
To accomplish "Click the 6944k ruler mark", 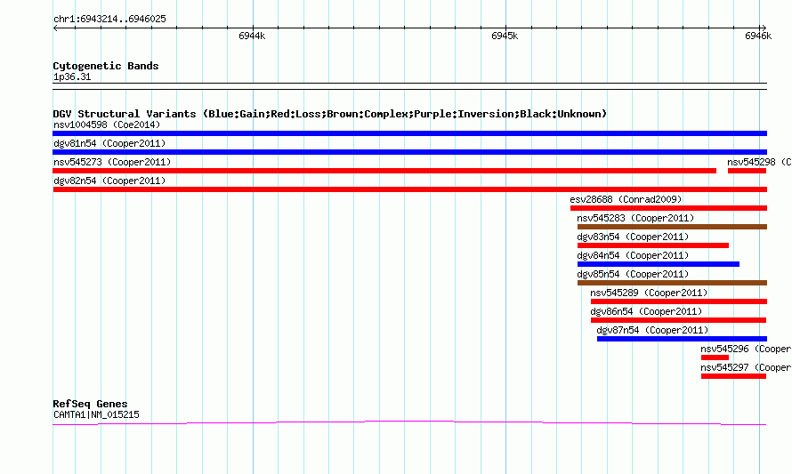I will pyautogui.click(x=252, y=36).
